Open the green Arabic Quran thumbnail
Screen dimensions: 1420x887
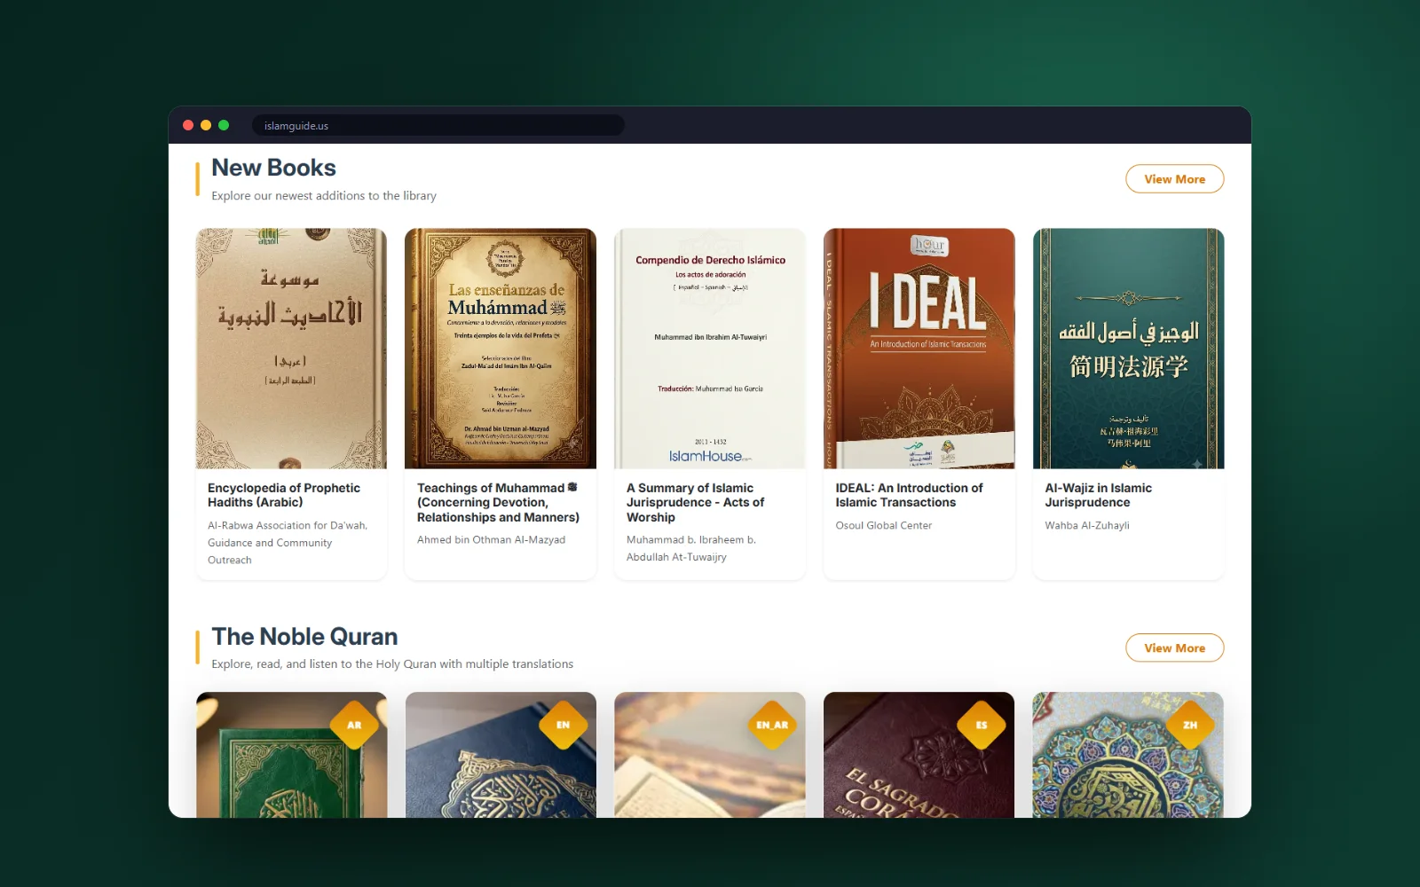291,755
